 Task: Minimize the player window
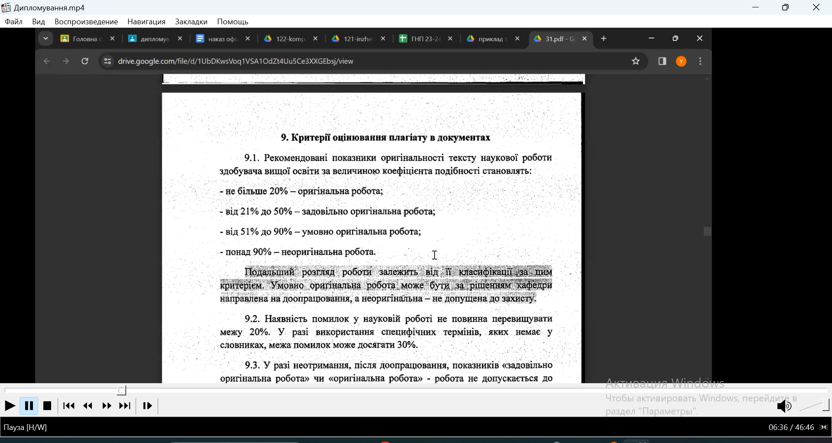pyautogui.click(x=756, y=7)
